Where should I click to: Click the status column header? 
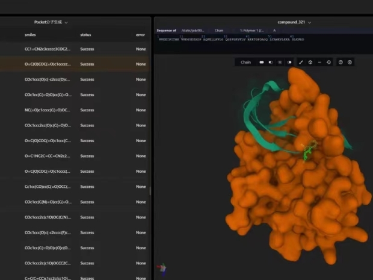point(85,35)
